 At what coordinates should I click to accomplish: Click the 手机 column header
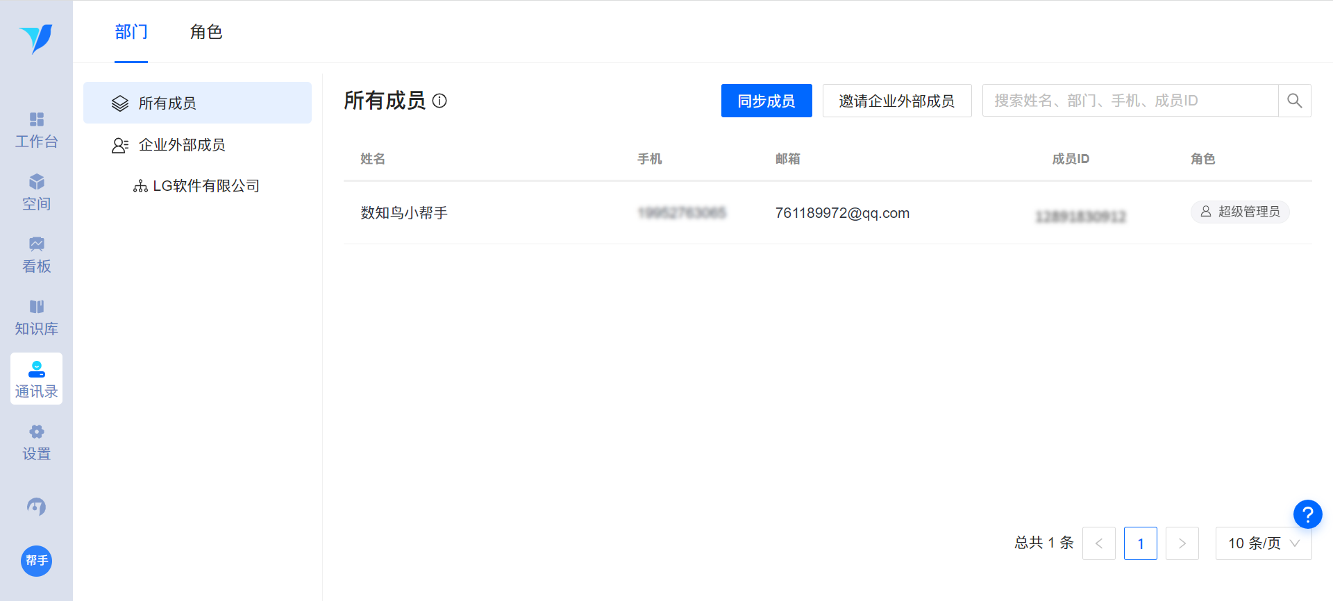click(650, 159)
